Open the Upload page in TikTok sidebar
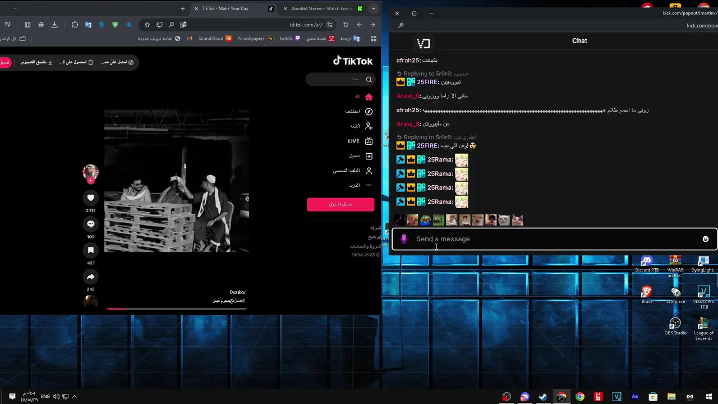The image size is (718, 404). point(362,156)
